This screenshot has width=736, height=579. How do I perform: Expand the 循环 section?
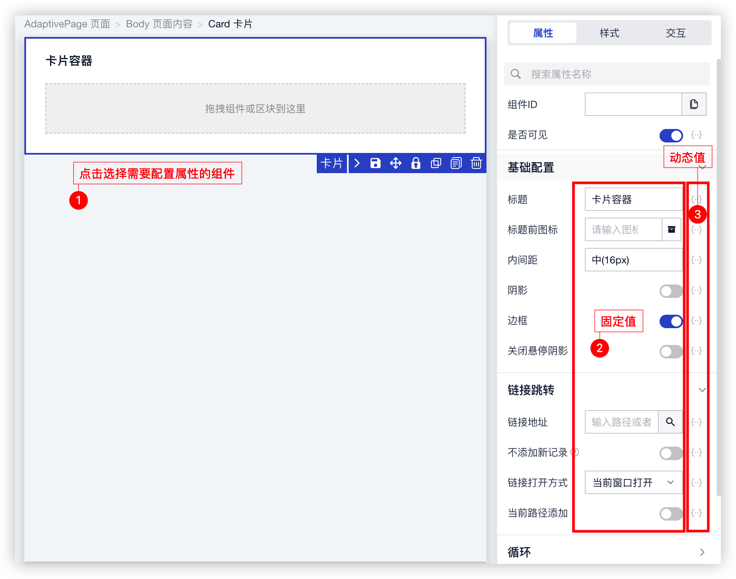pyautogui.click(x=702, y=552)
